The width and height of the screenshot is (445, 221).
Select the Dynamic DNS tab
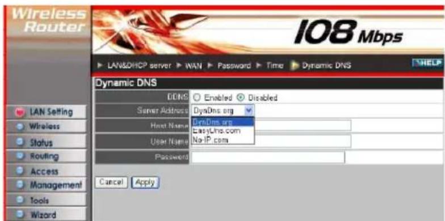[326, 66]
